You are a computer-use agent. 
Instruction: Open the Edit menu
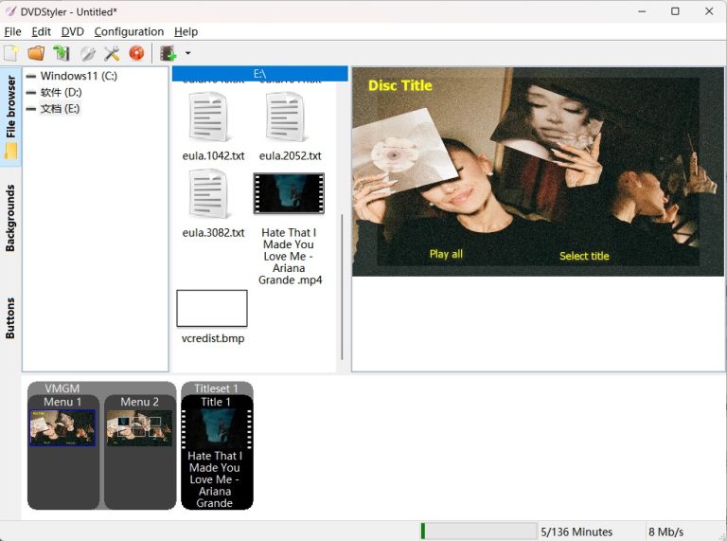click(x=41, y=31)
